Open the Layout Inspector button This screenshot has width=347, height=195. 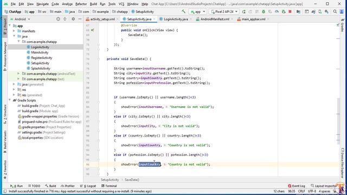pos(324,186)
